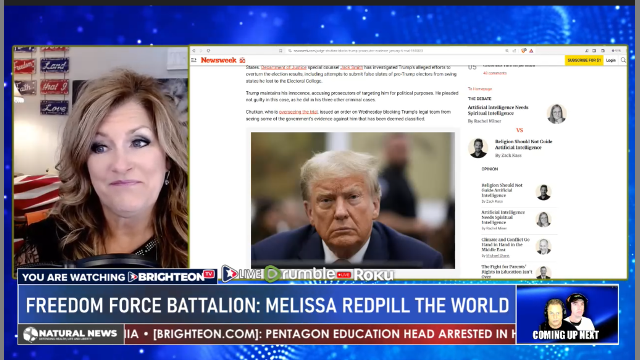Click the browser back arrow

click(194, 51)
